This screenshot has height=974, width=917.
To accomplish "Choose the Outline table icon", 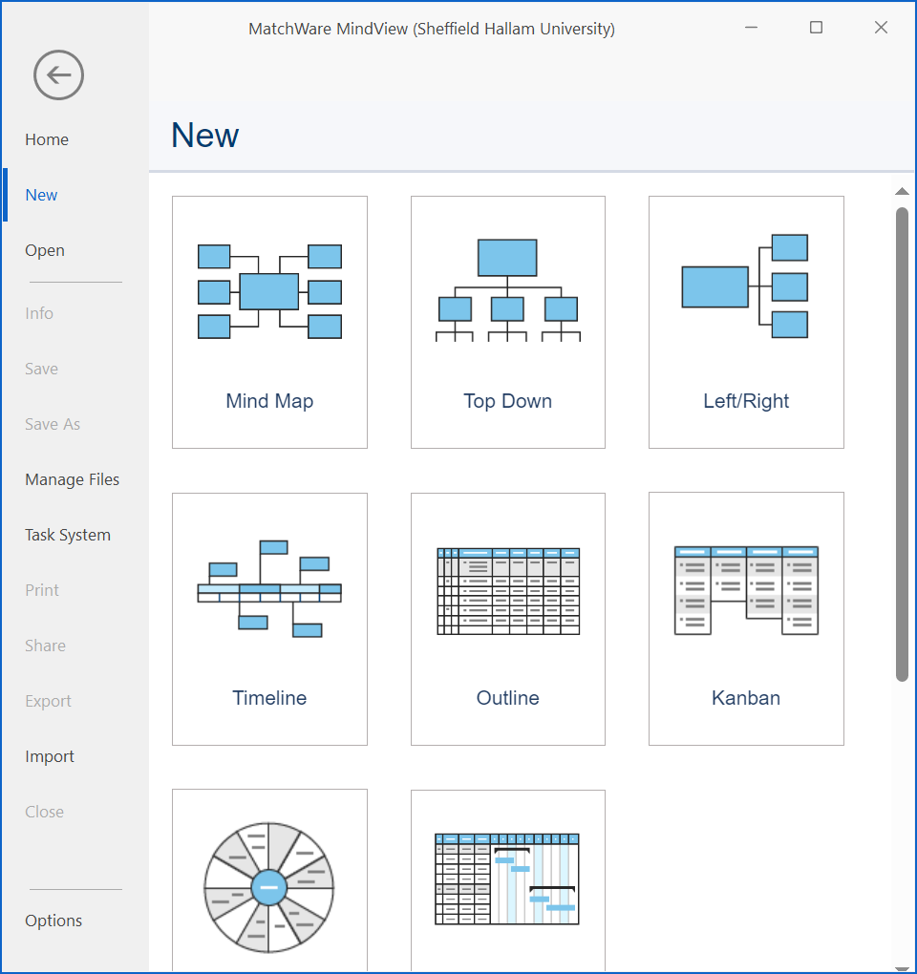I will pyautogui.click(x=507, y=591).
